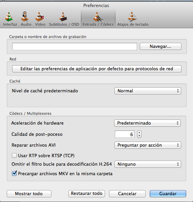
Task: Open the Interfaz preferences cone icon
Action: (x=9, y=17)
